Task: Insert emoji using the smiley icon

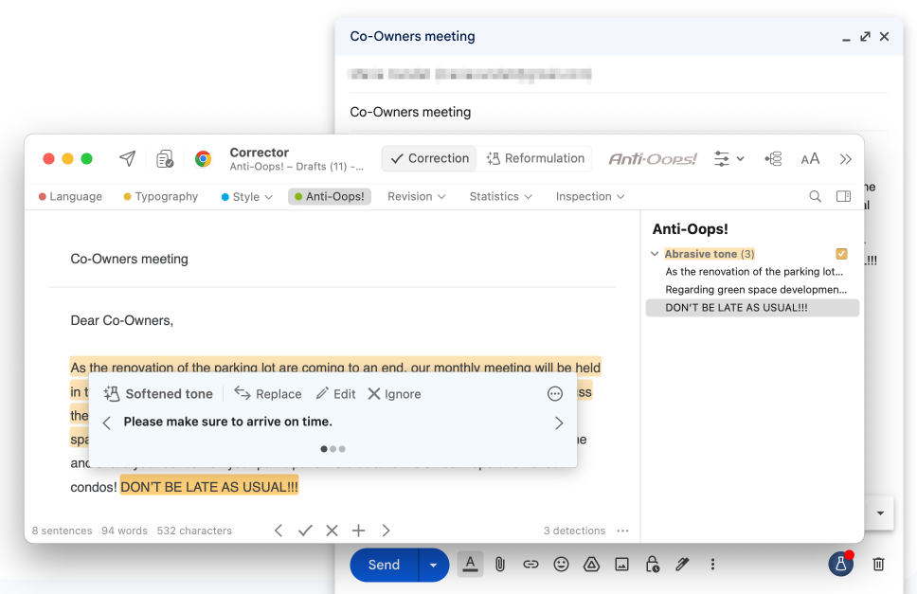Action: [x=561, y=565]
